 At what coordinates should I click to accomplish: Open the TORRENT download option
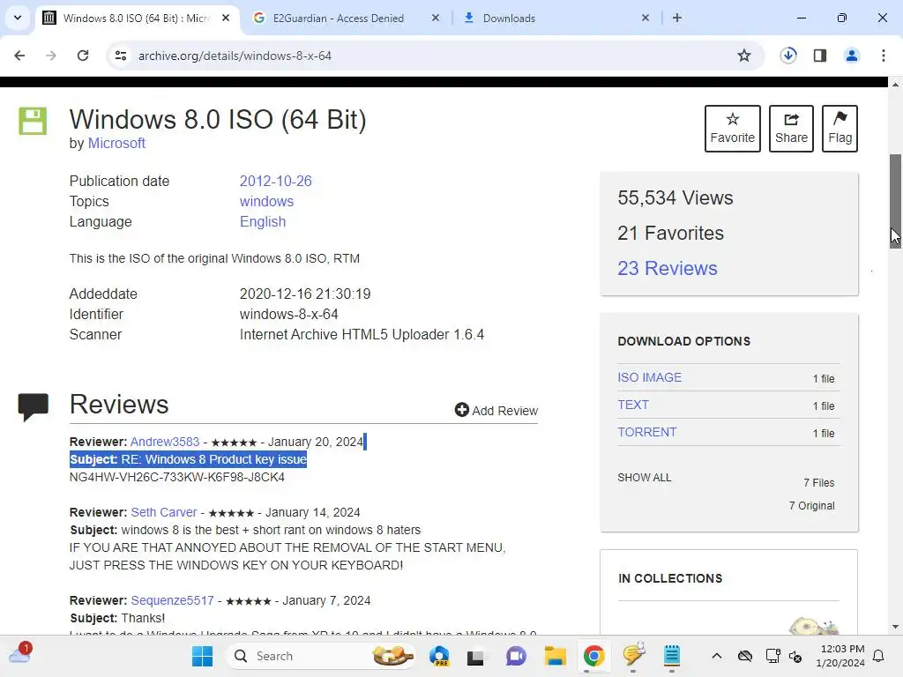(x=646, y=432)
